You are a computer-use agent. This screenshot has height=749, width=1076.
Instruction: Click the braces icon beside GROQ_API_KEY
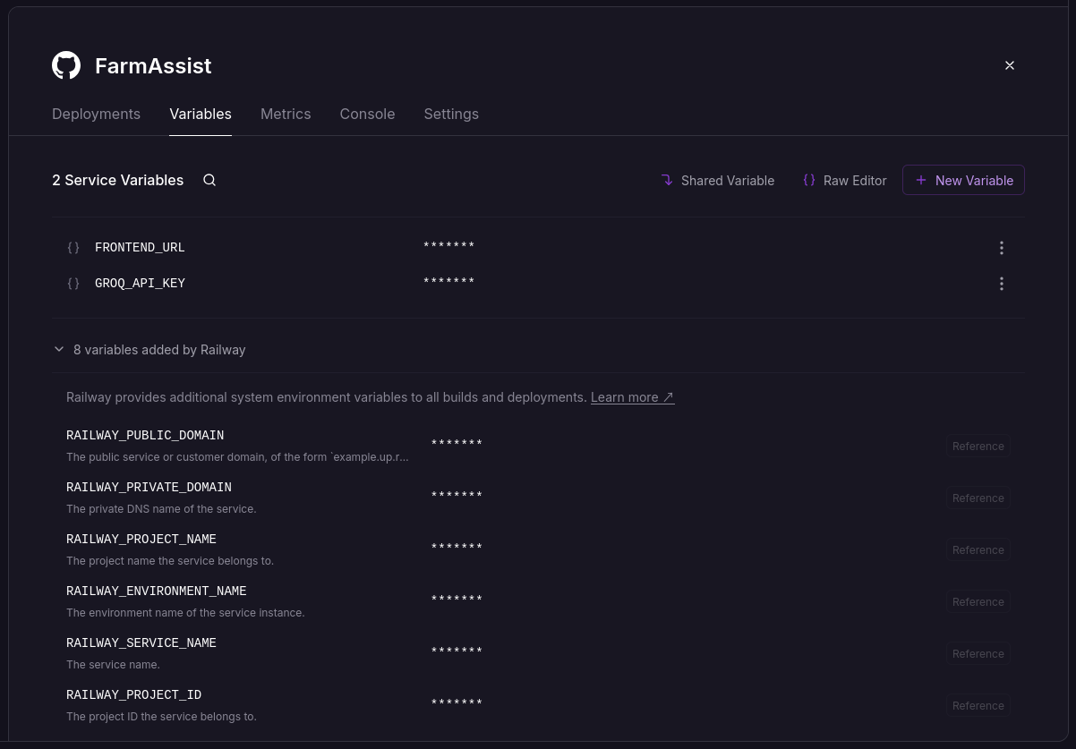coord(73,284)
